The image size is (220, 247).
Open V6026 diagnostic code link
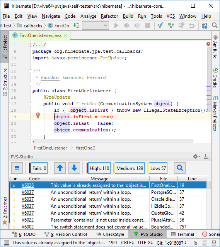[28, 185]
